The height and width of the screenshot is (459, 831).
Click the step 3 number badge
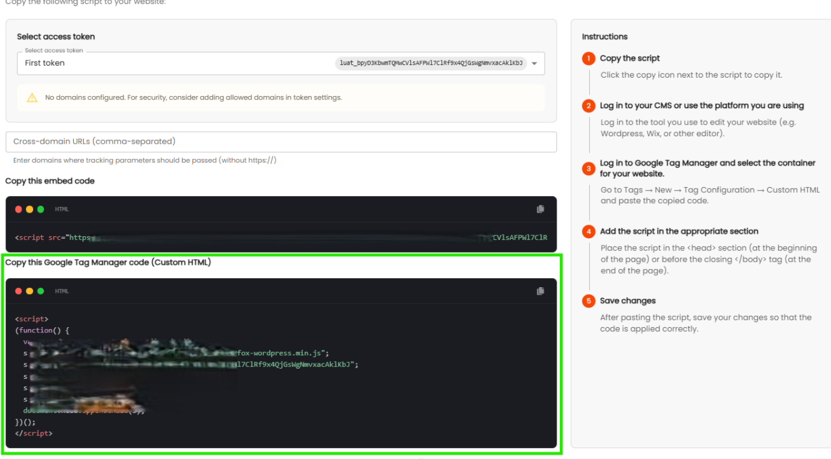tap(589, 169)
